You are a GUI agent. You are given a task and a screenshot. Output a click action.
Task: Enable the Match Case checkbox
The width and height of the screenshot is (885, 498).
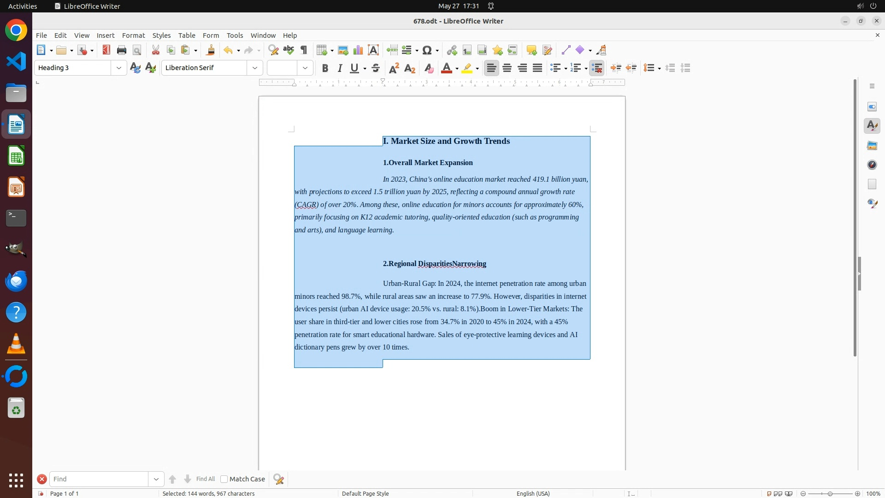pos(224,479)
